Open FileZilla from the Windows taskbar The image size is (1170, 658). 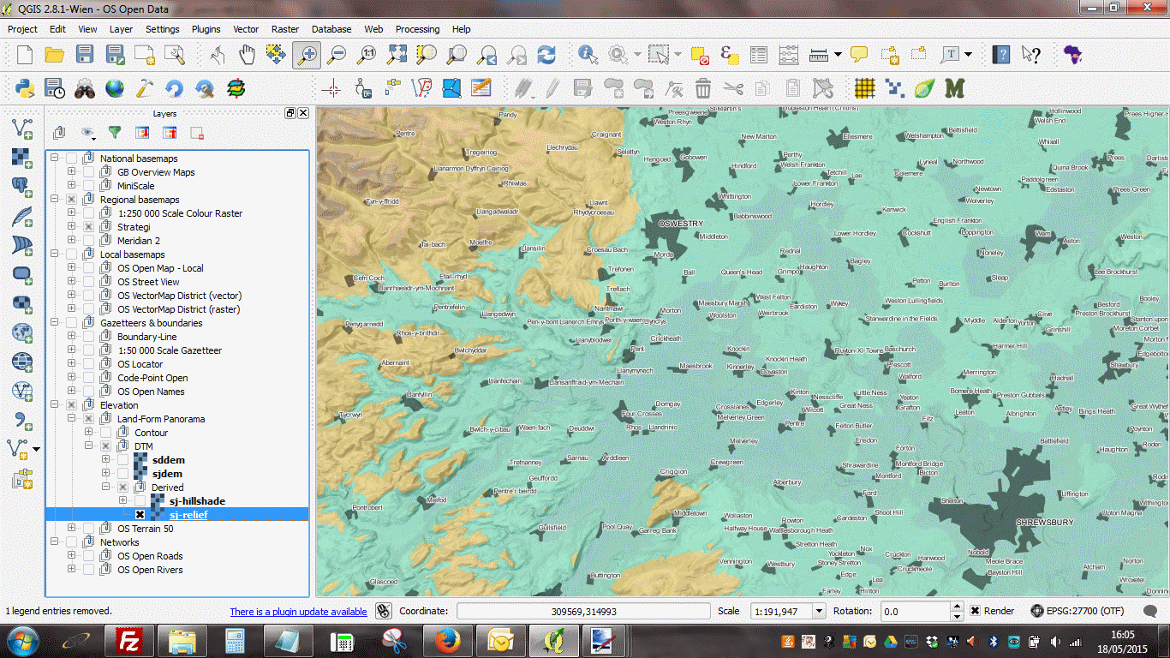point(129,640)
